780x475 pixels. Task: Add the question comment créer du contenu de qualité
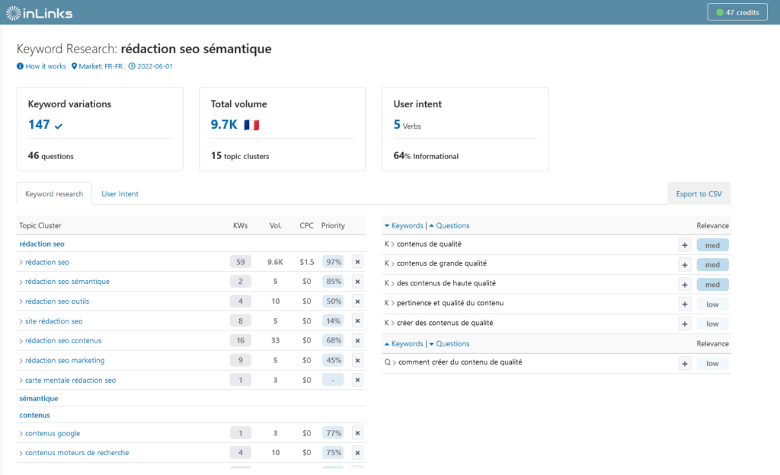[685, 364]
